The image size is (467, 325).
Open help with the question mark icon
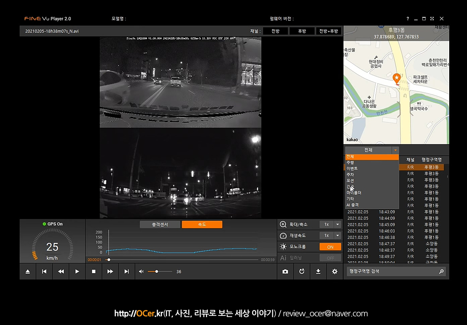[408, 19]
